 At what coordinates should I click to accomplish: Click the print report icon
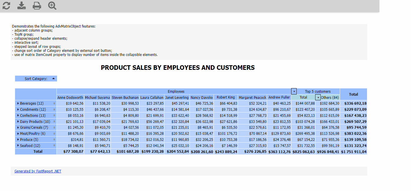click(37, 6)
